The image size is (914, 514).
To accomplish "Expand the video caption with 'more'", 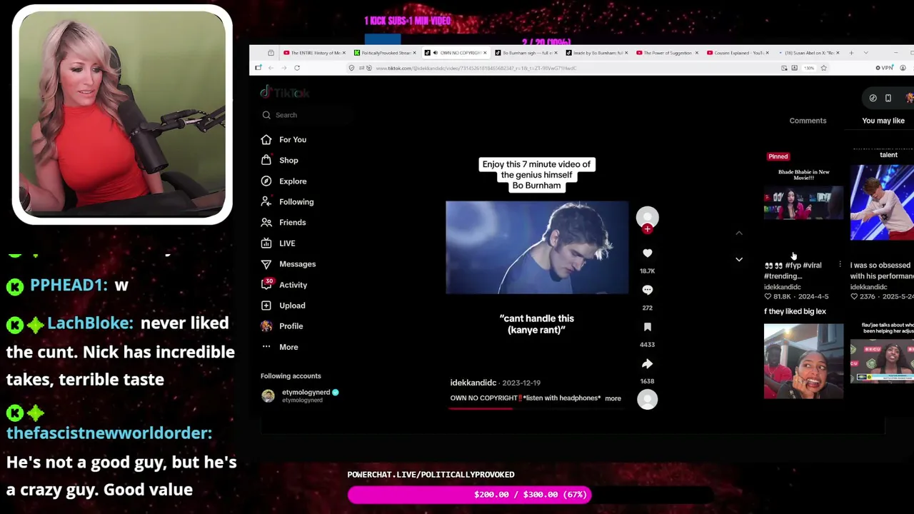I will click(x=613, y=398).
